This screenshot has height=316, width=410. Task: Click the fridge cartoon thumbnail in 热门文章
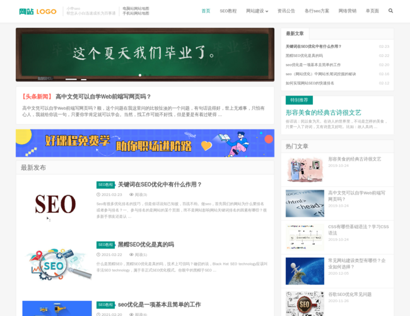(305, 169)
